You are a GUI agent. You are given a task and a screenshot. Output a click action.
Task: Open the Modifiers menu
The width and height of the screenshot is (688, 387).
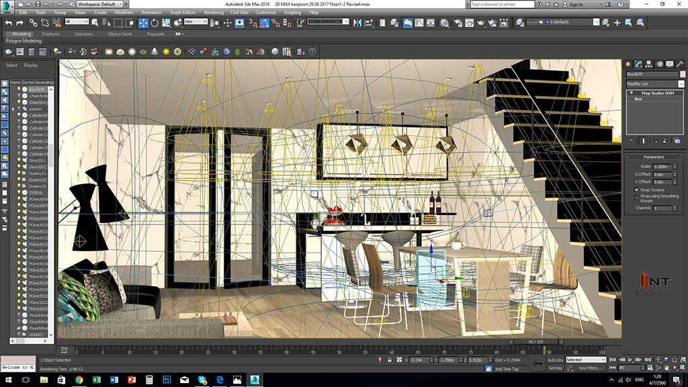pos(124,13)
